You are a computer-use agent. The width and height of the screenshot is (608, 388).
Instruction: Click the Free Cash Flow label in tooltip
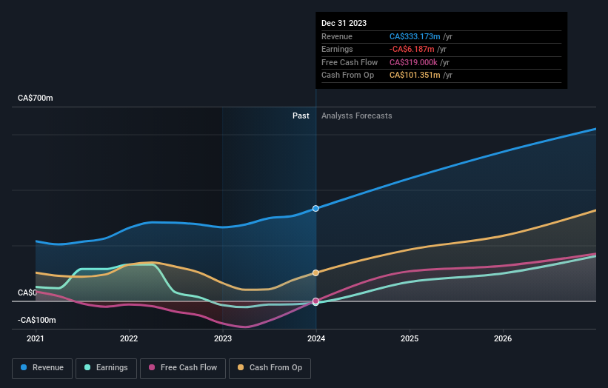tap(350, 62)
